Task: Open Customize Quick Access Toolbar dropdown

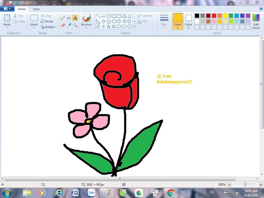Action: [x=32, y=3]
